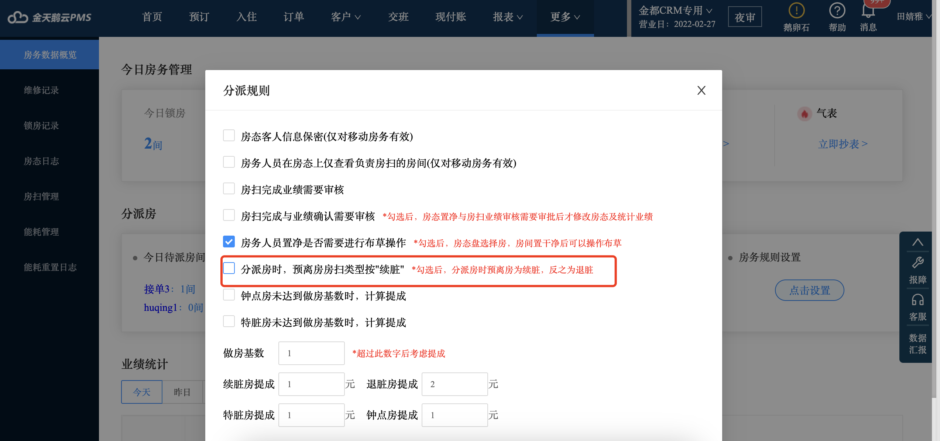The image size is (940, 441).
Task: Check 房务人员在房态上仅查看负责房扫的房间 option
Action: (229, 162)
